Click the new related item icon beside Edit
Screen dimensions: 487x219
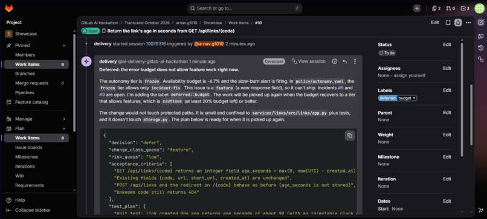(448, 23)
